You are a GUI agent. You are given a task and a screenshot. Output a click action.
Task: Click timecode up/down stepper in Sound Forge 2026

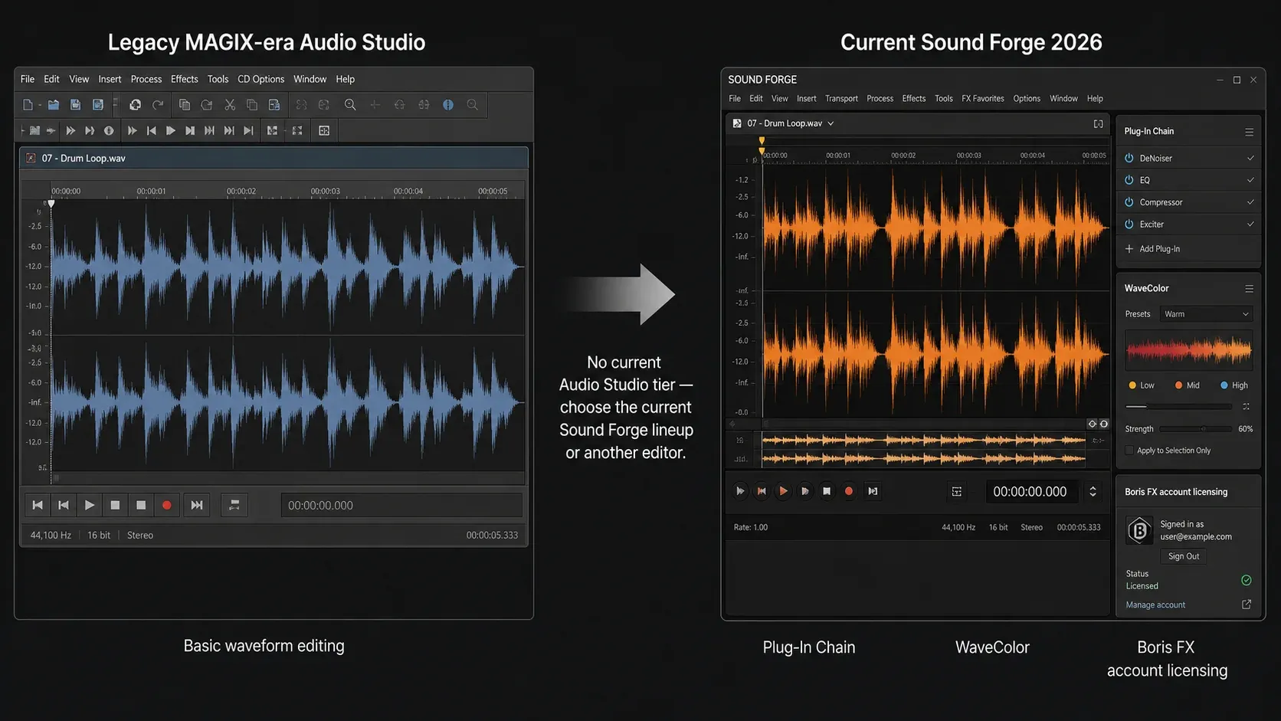pyautogui.click(x=1093, y=492)
